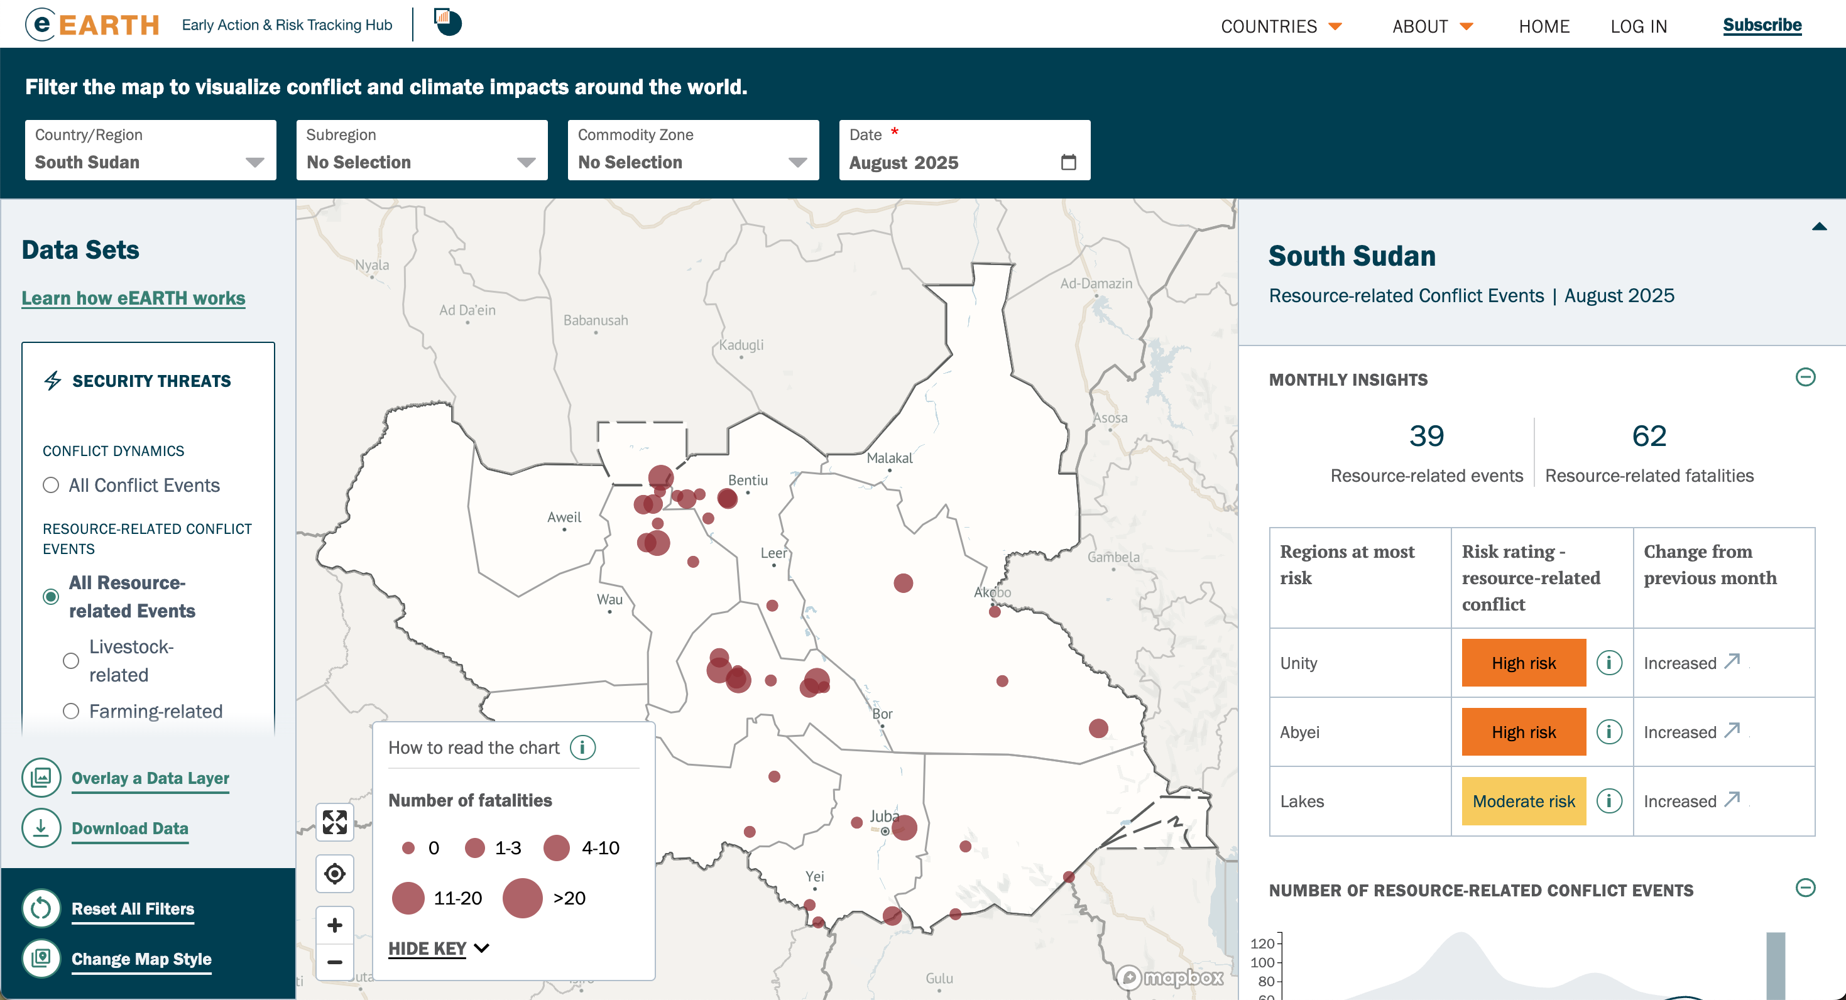This screenshot has height=1000, width=1846.
Task: Click the calendar icon in Date field
Action: pyautogui.click(x=1068, y=163)
